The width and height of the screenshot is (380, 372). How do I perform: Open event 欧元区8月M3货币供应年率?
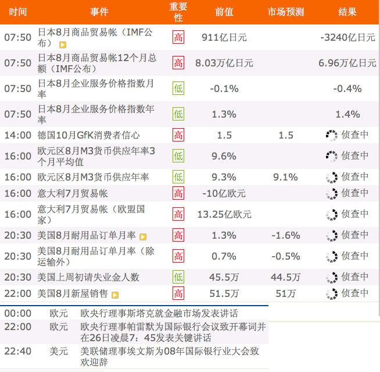(x=93, y=177)
